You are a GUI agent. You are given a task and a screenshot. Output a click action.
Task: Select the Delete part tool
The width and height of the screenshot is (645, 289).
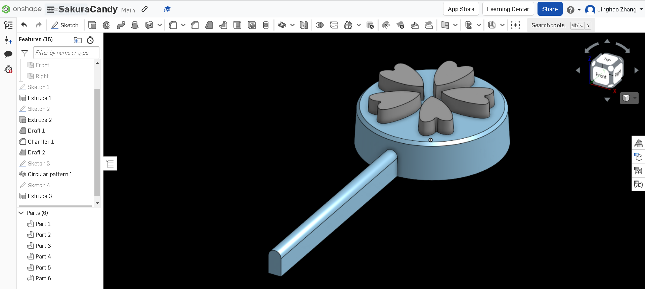[370, 25]
